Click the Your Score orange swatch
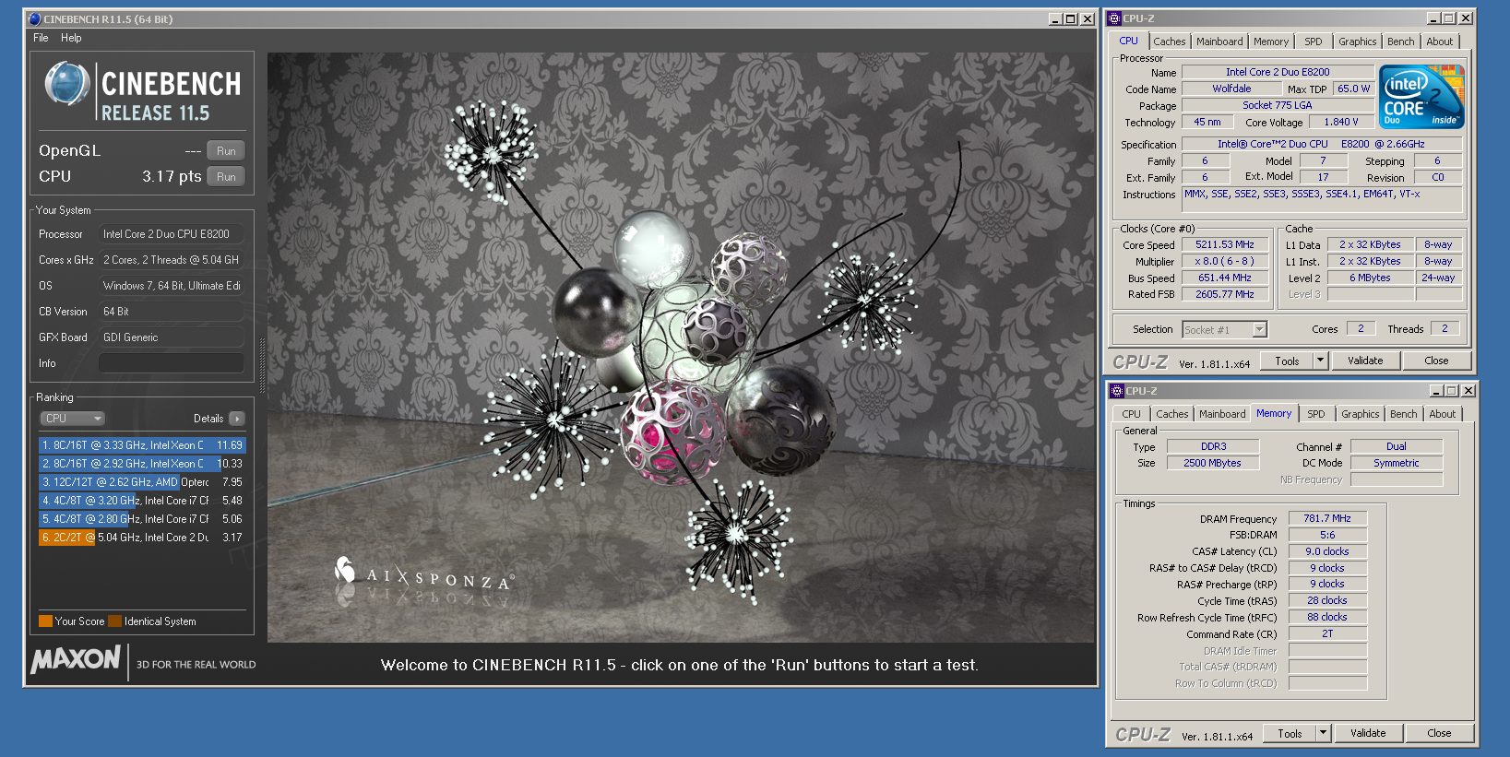 click(x=45, y=621)
